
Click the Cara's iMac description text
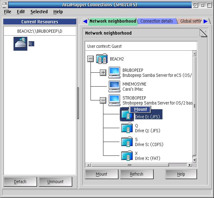click(x=133, y=89)
